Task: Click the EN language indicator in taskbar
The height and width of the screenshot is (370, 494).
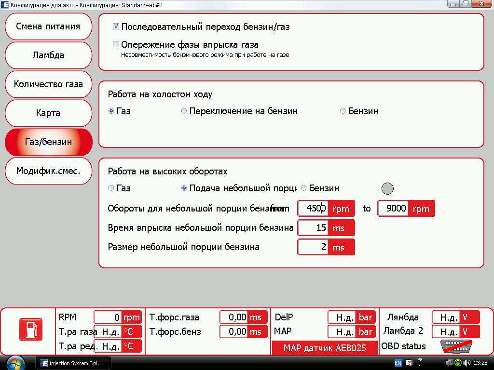Action: (x=398, y=363)
